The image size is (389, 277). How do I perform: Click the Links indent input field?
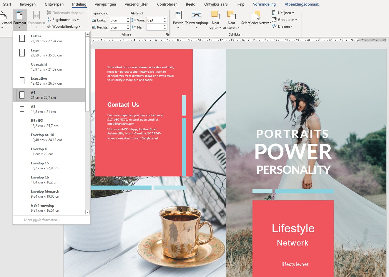118,20
